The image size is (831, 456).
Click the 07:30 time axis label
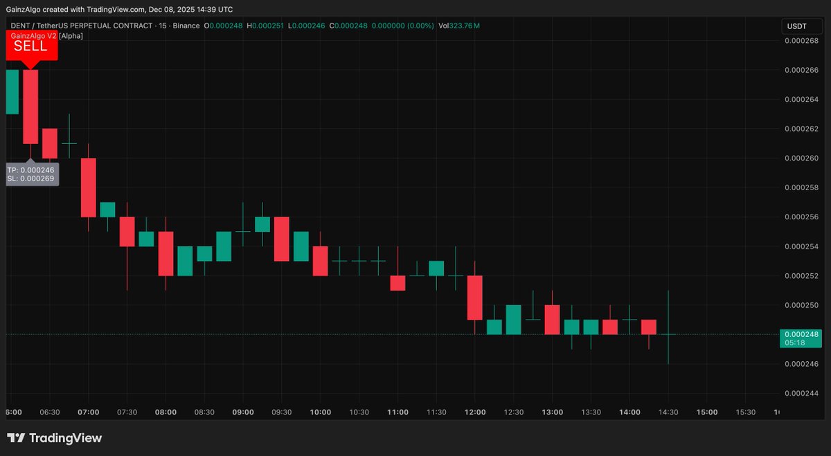pyautogui.click(x=127, y=412)
